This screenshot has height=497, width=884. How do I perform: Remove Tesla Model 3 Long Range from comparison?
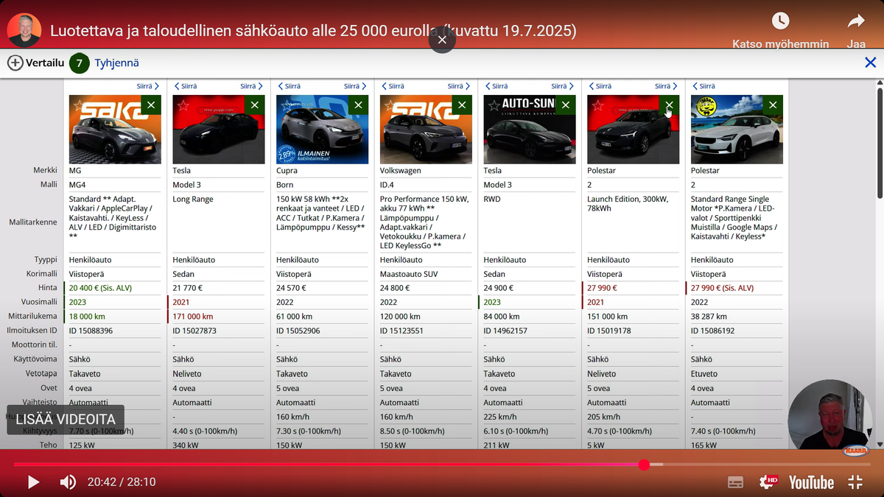tap(255, 105)
